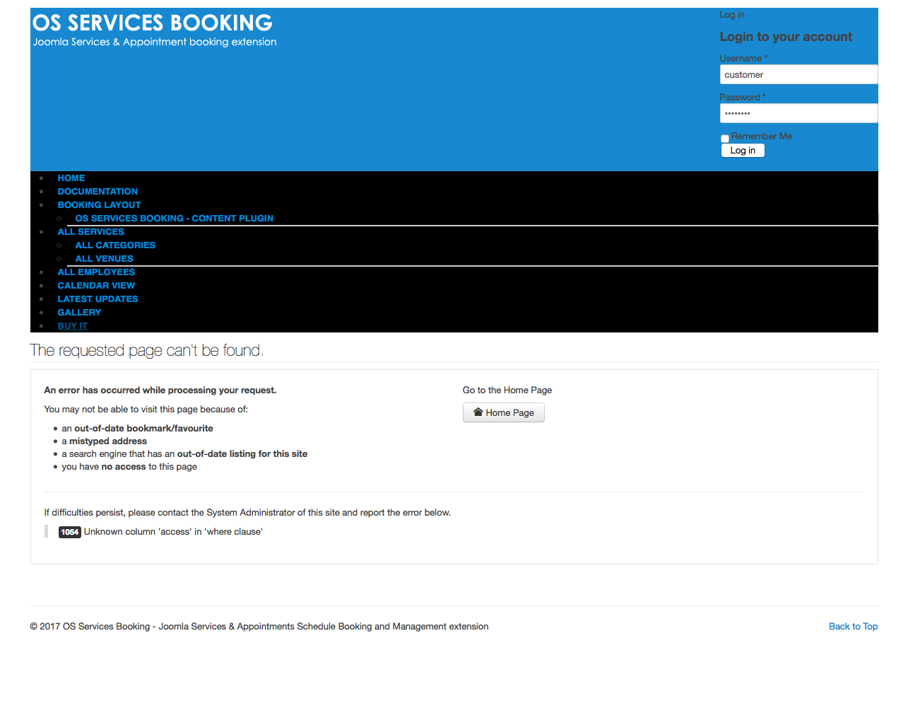Screen dimensions: 908x713
Task: Click the Joomla Services & Appointment tagline
Action: click(155, 42)
